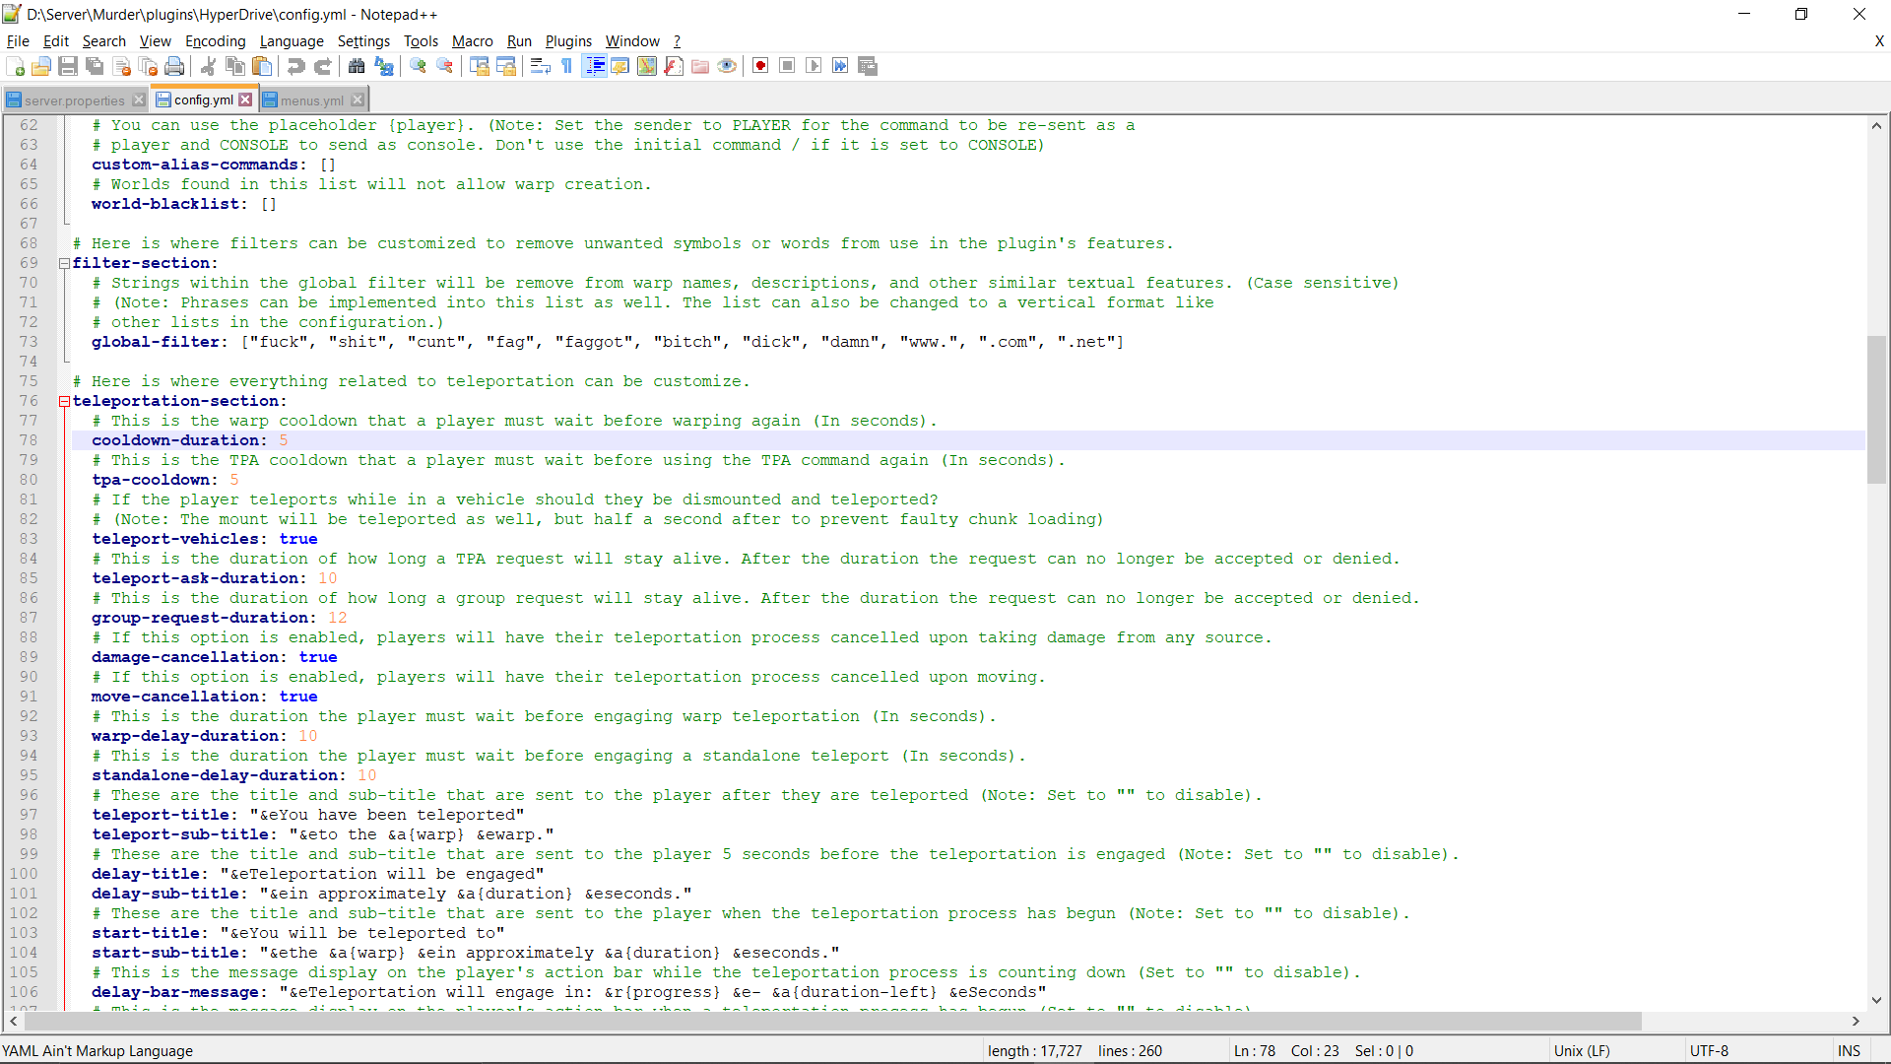Click the Cut scissors icon
The image size is (1891, 1064).
[x=209, y=66]
